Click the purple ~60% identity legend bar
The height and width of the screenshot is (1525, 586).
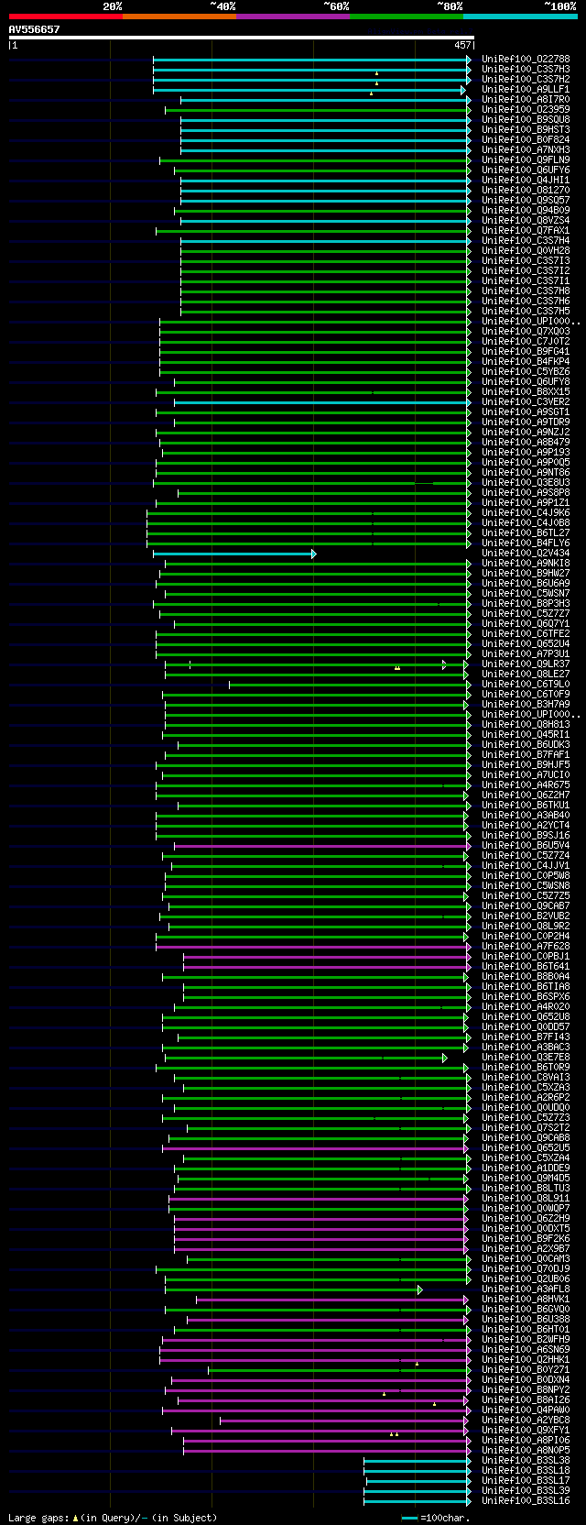pos(293,16)
